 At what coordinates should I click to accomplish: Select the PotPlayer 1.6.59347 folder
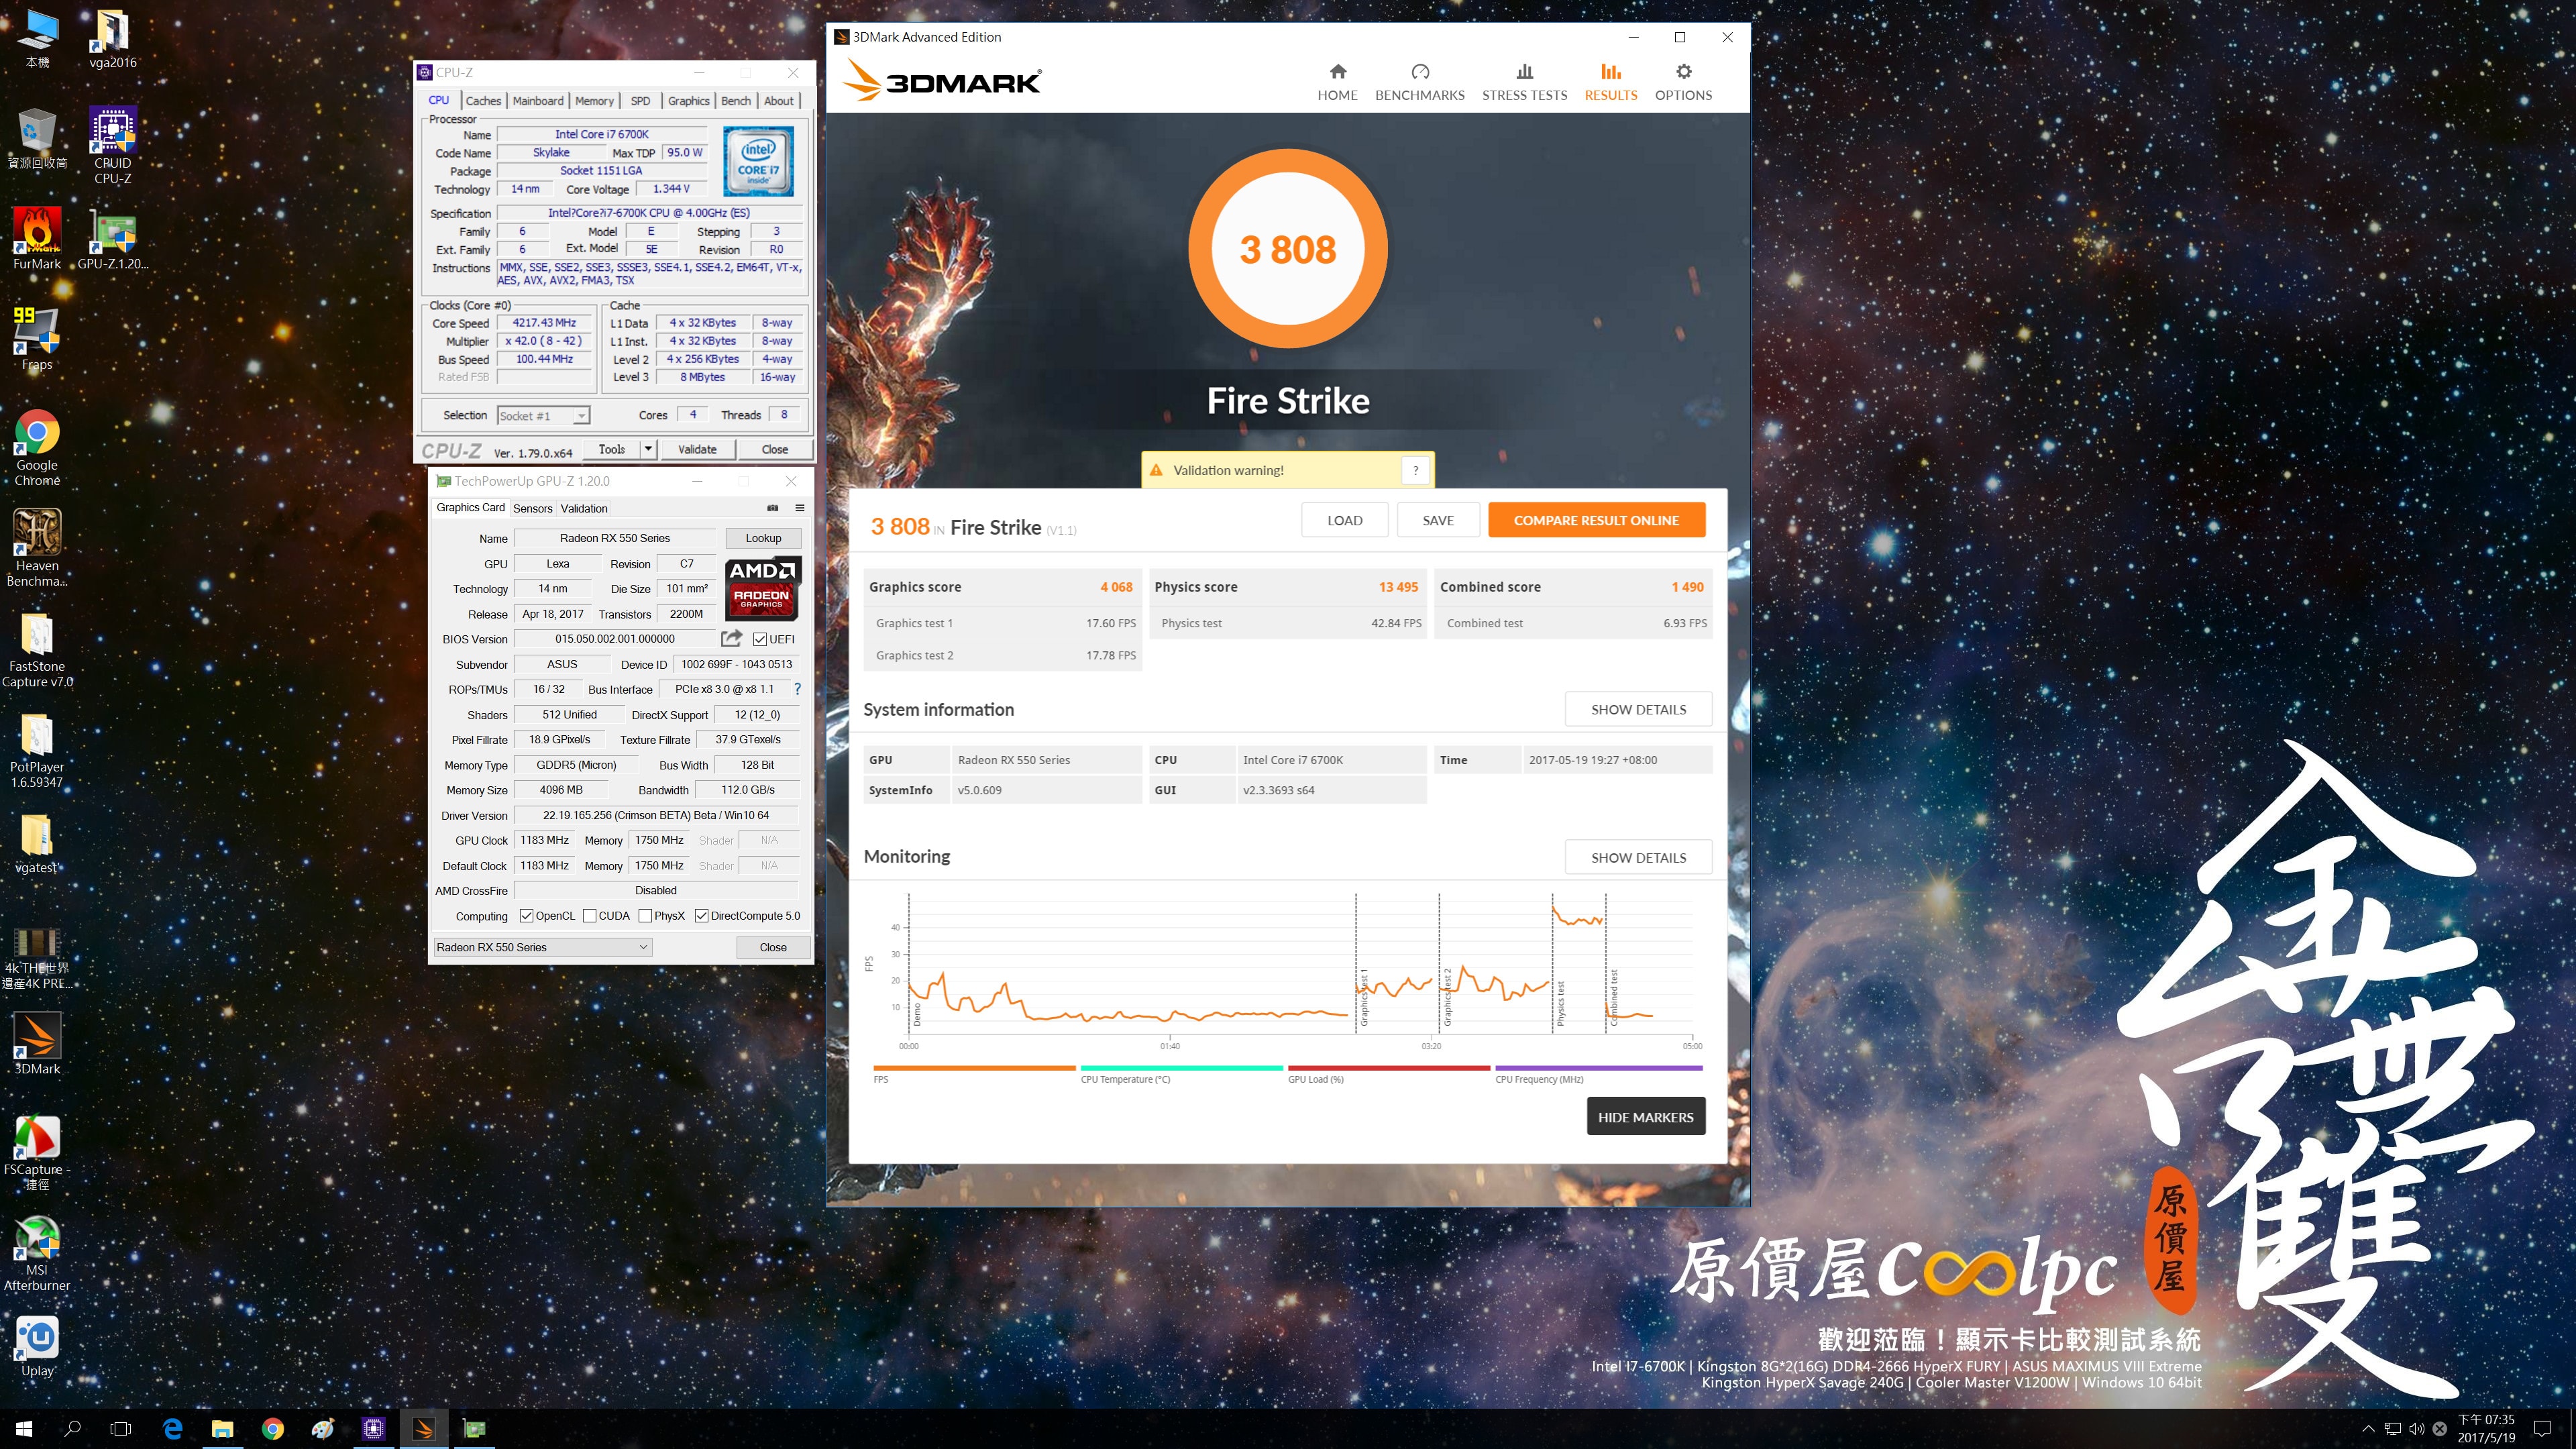pos(37,750)
